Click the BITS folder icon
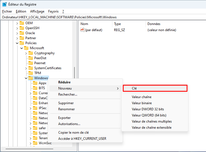206x152 pixels. point(35,88)
